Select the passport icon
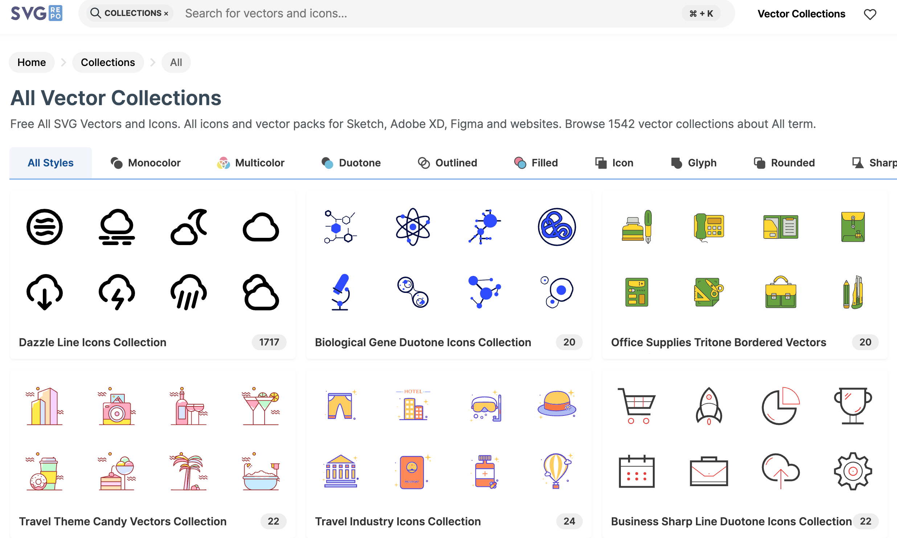Image resolution: width=897 pixels, height=538 pixels. pyautogui.click(x=412, y=472)
